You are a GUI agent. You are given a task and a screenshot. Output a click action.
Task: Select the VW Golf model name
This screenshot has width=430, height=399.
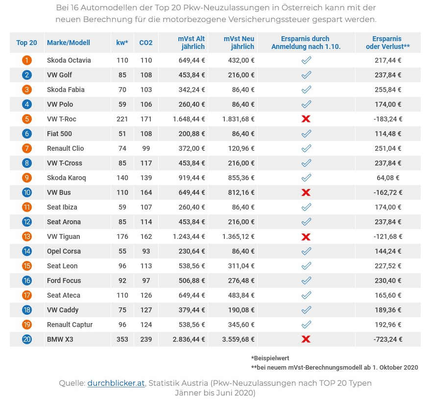[59, 75]
